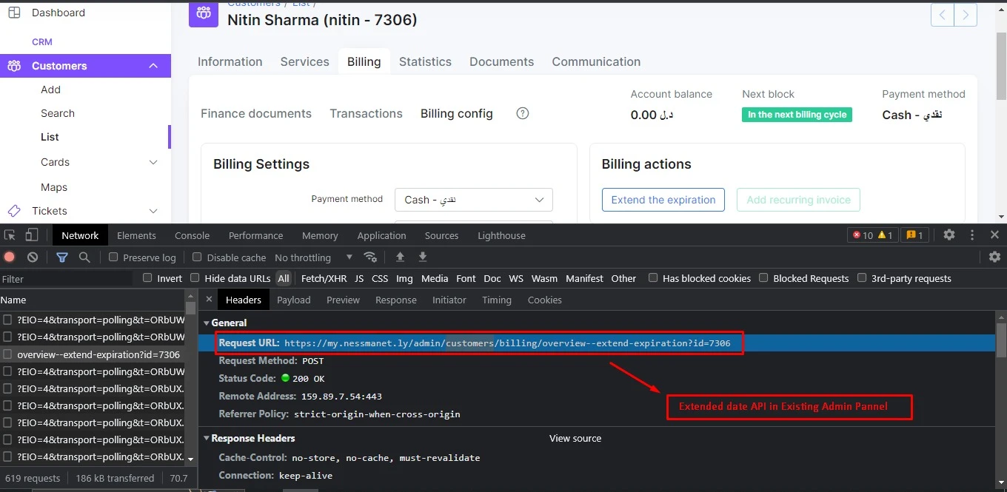Open network conditions Wi-Fi icon
The image size is (1007, 492).
point(370,257)
